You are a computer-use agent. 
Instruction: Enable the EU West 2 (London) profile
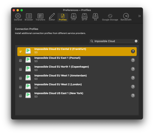coord(20,87)
